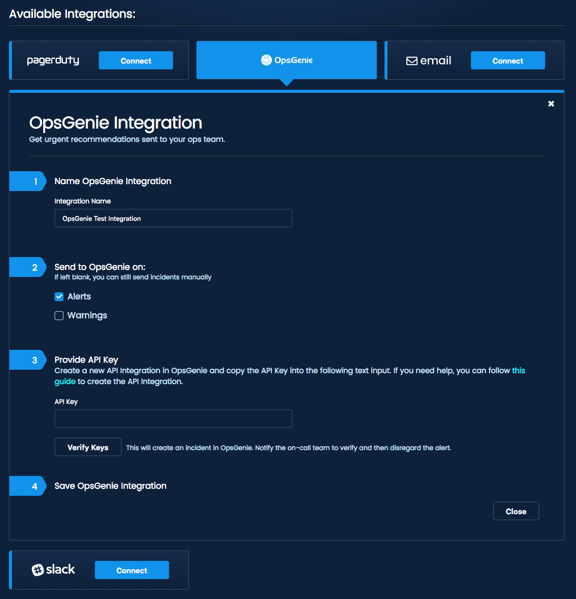Click the pagerduty logo text
This screenshot has height=599, width=576.
click(x=53, y=61)
